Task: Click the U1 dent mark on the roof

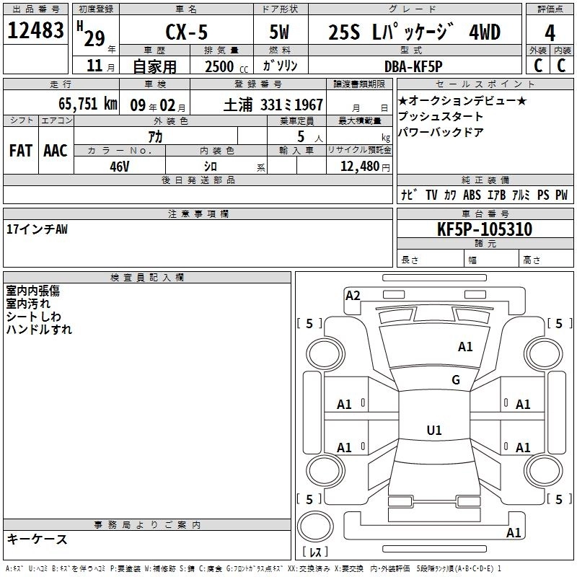Action: [x=433, y=431]
